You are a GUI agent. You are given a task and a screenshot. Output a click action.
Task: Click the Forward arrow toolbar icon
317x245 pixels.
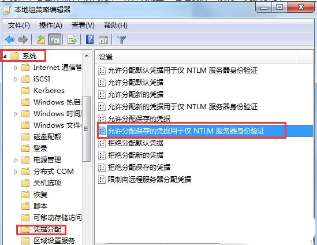pyautogui.click(x=23, y=39)
